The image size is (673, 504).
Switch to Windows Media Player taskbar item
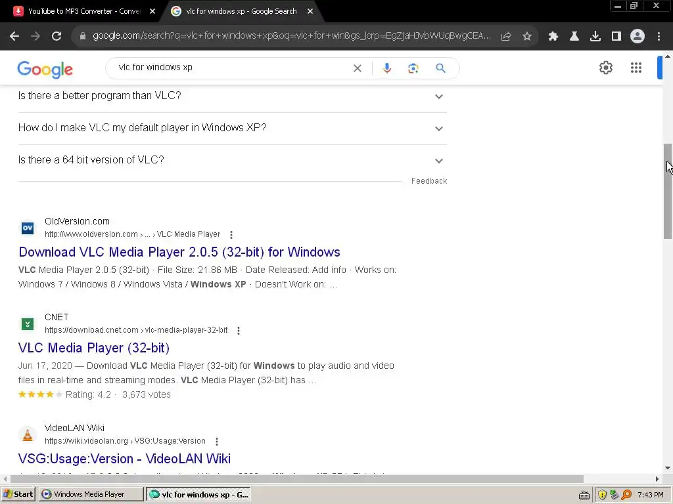pos(91,494)
